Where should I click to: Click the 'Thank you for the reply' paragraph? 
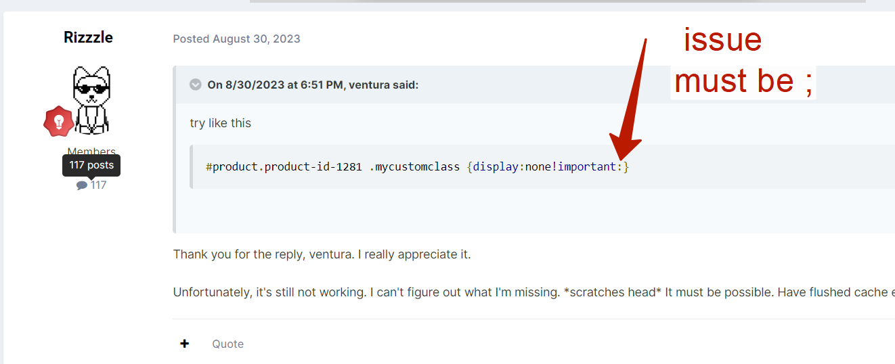click(322, 254)
